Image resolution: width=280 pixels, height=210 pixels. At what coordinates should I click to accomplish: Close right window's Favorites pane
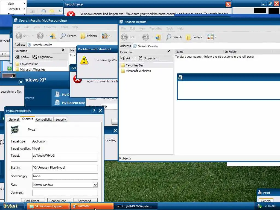pyautogui.click(x=168, y=51)
